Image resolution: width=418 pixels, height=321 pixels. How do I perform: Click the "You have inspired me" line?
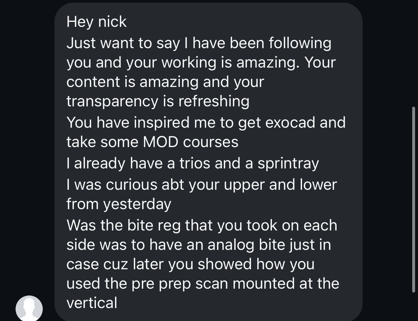pos(206,123)
